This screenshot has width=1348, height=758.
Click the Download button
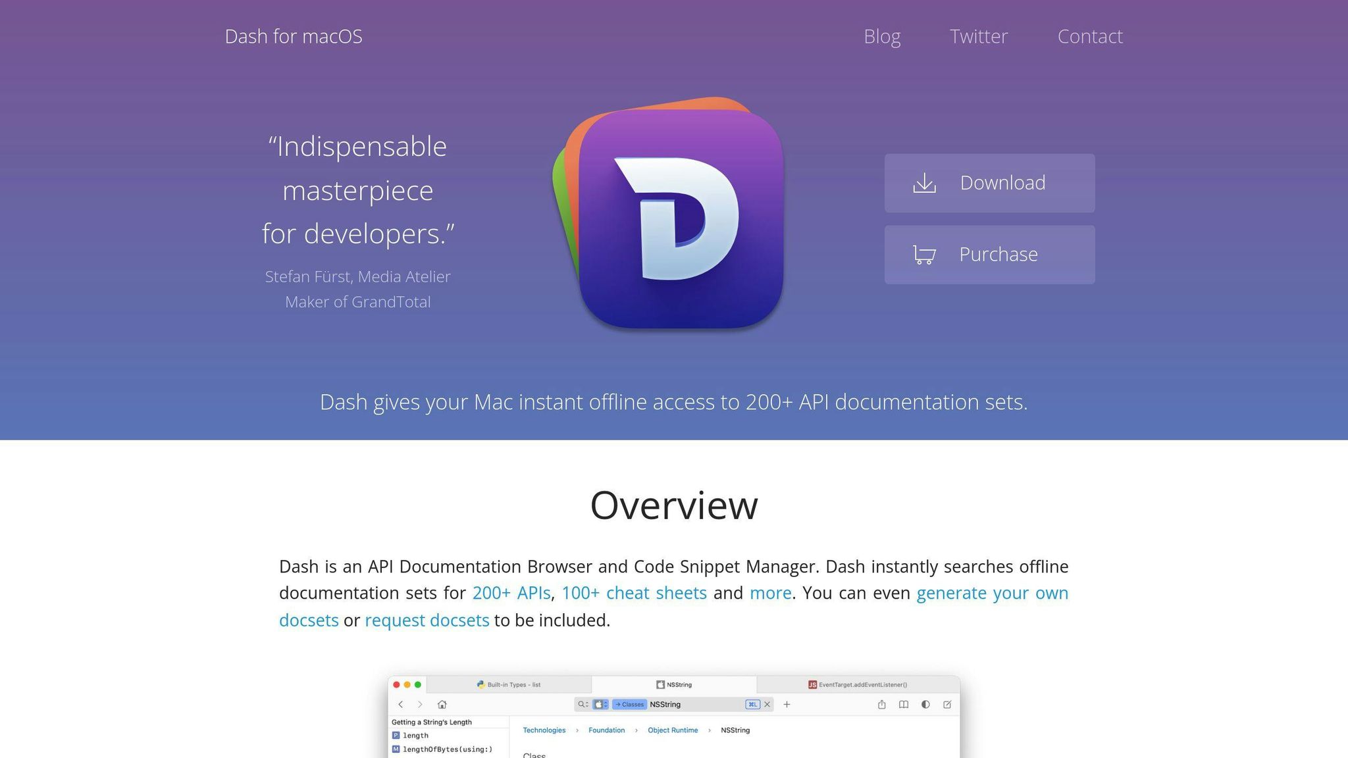(989, 183)
